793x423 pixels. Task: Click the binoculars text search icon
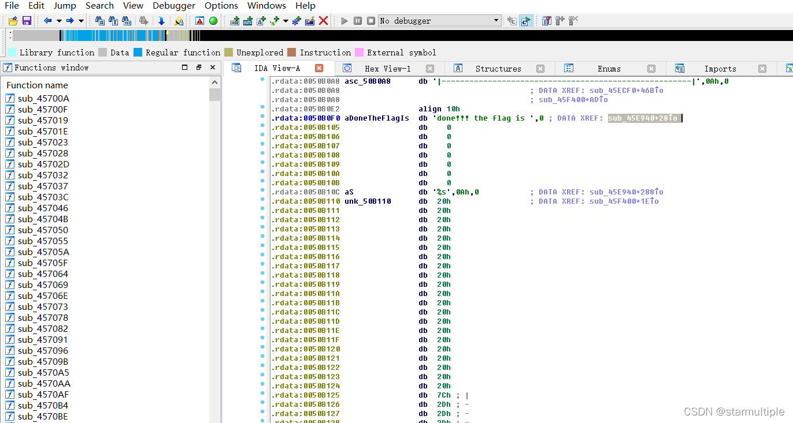coord(113,21)
